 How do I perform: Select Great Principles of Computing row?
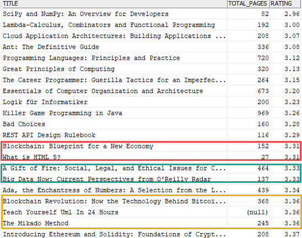coord(151,69)
